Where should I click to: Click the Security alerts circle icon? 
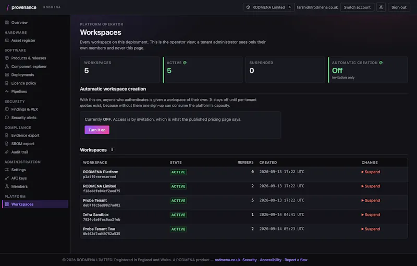(x=7, y=118)
